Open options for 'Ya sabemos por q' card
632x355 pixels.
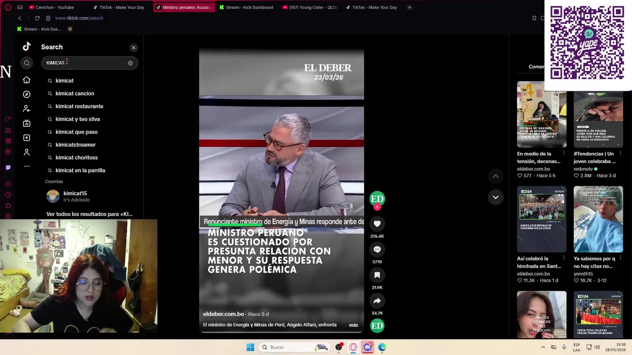click(x=620, y=258)
